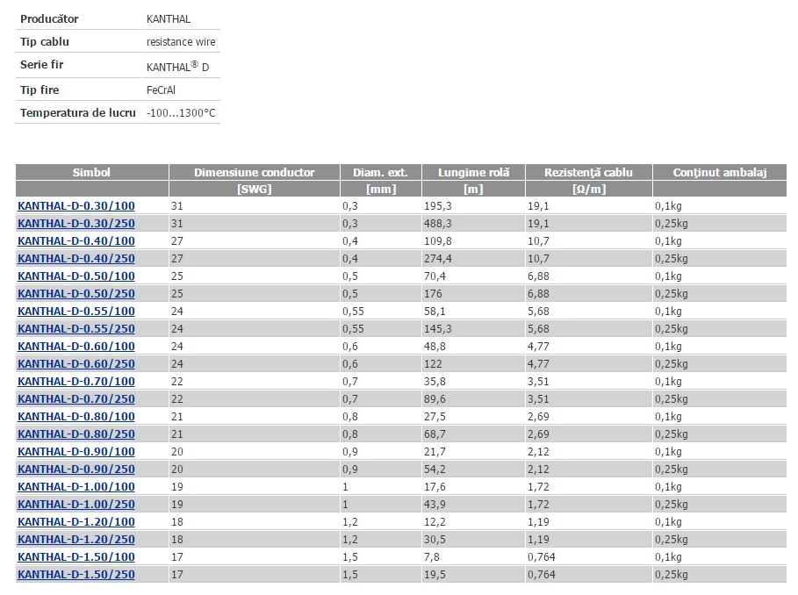Click the Rezistență cablu column header

[x=589, y=172]
